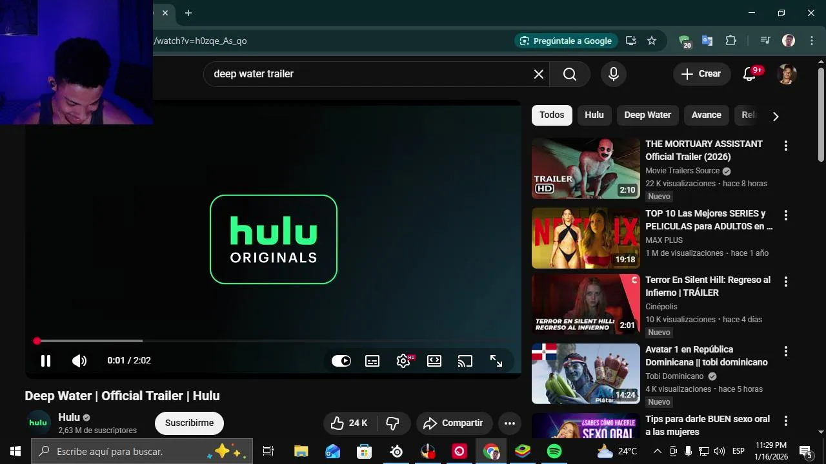Click Pregúntale a Google lens button
Viewport: 826px width, 464px height.
click(565, 41)
